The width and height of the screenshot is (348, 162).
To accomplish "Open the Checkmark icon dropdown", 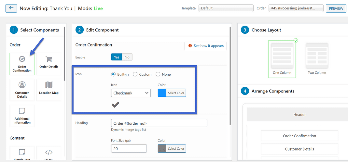I will click(x=131, y=93).
